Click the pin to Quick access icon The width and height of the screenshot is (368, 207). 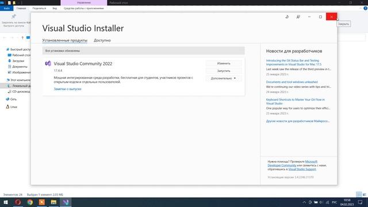pyautogui.click(x=14, y=16)
